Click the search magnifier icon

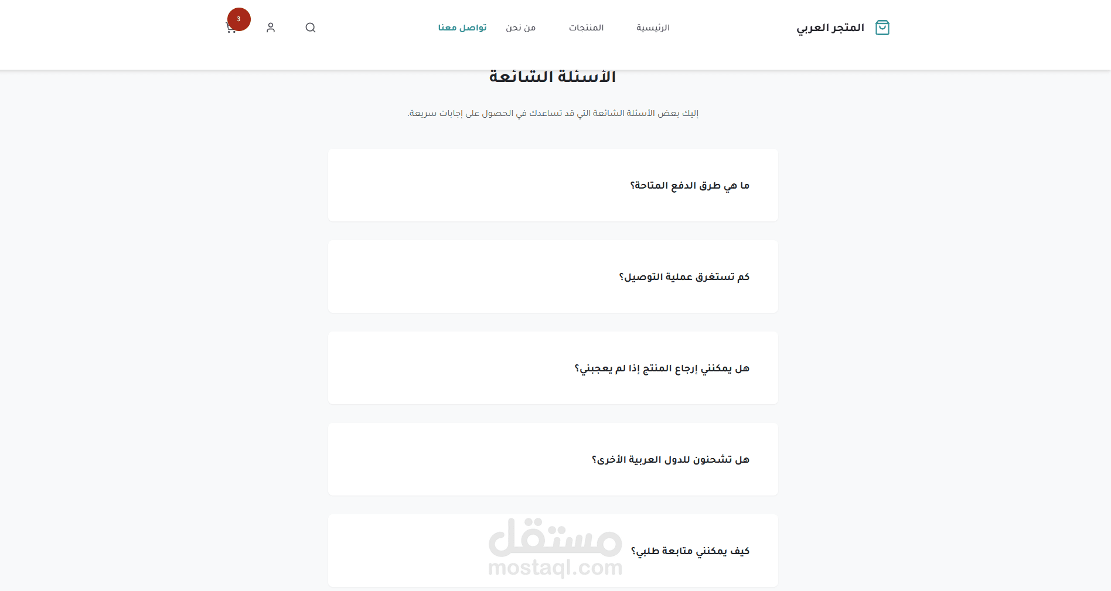pos(311,28)
